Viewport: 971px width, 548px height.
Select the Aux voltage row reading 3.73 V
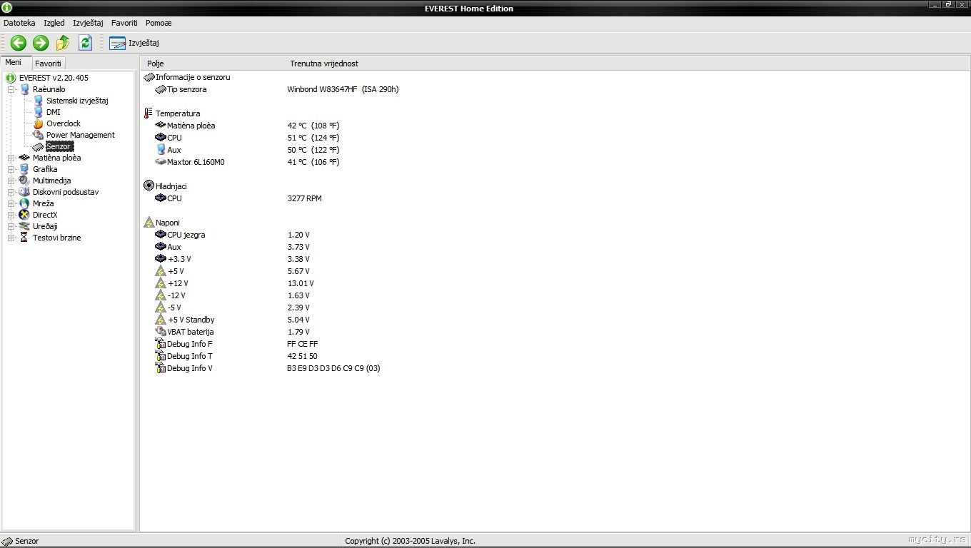[x=232, y=247]
